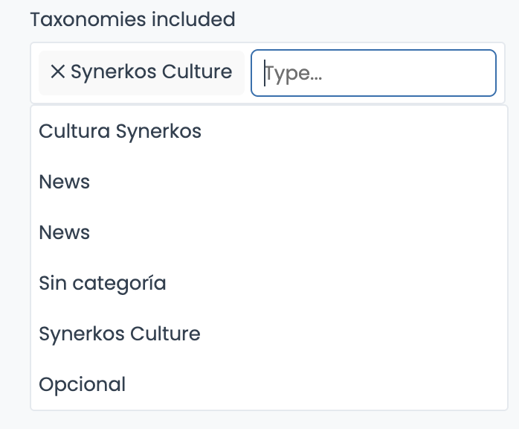Add the Opcional taxonomy at list bottom
This screenshot has width=519, height=429.
coord(82,384)
